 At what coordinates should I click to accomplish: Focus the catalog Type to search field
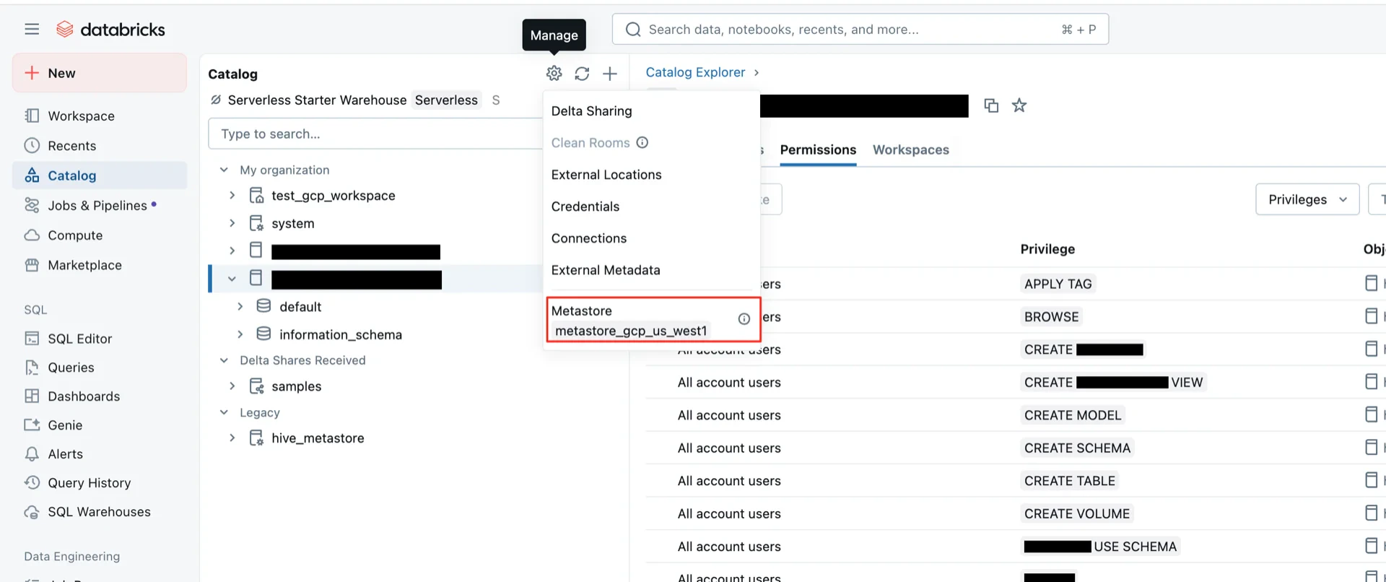[x=375, y=134]
